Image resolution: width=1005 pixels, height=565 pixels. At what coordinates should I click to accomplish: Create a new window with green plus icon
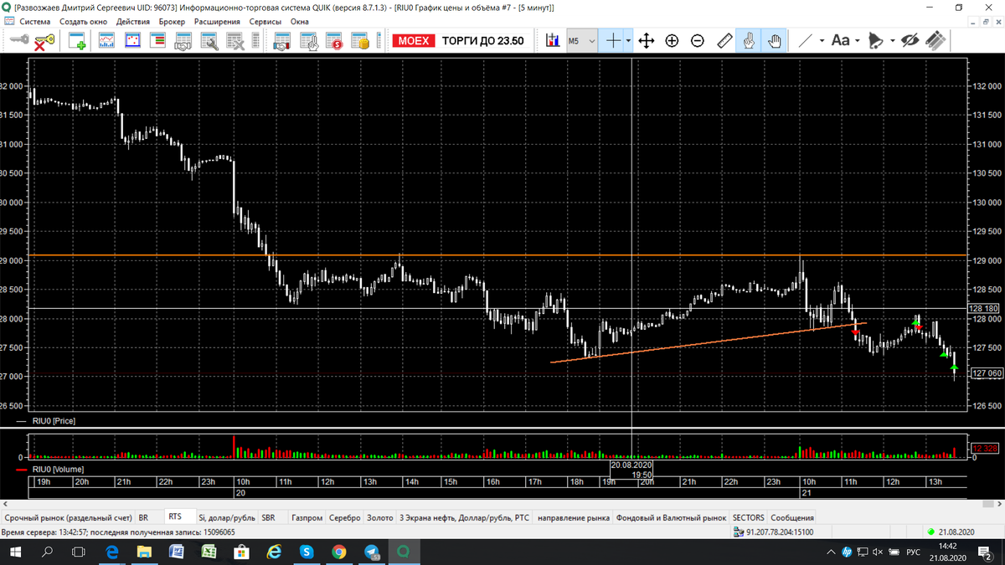coord(77,40)
